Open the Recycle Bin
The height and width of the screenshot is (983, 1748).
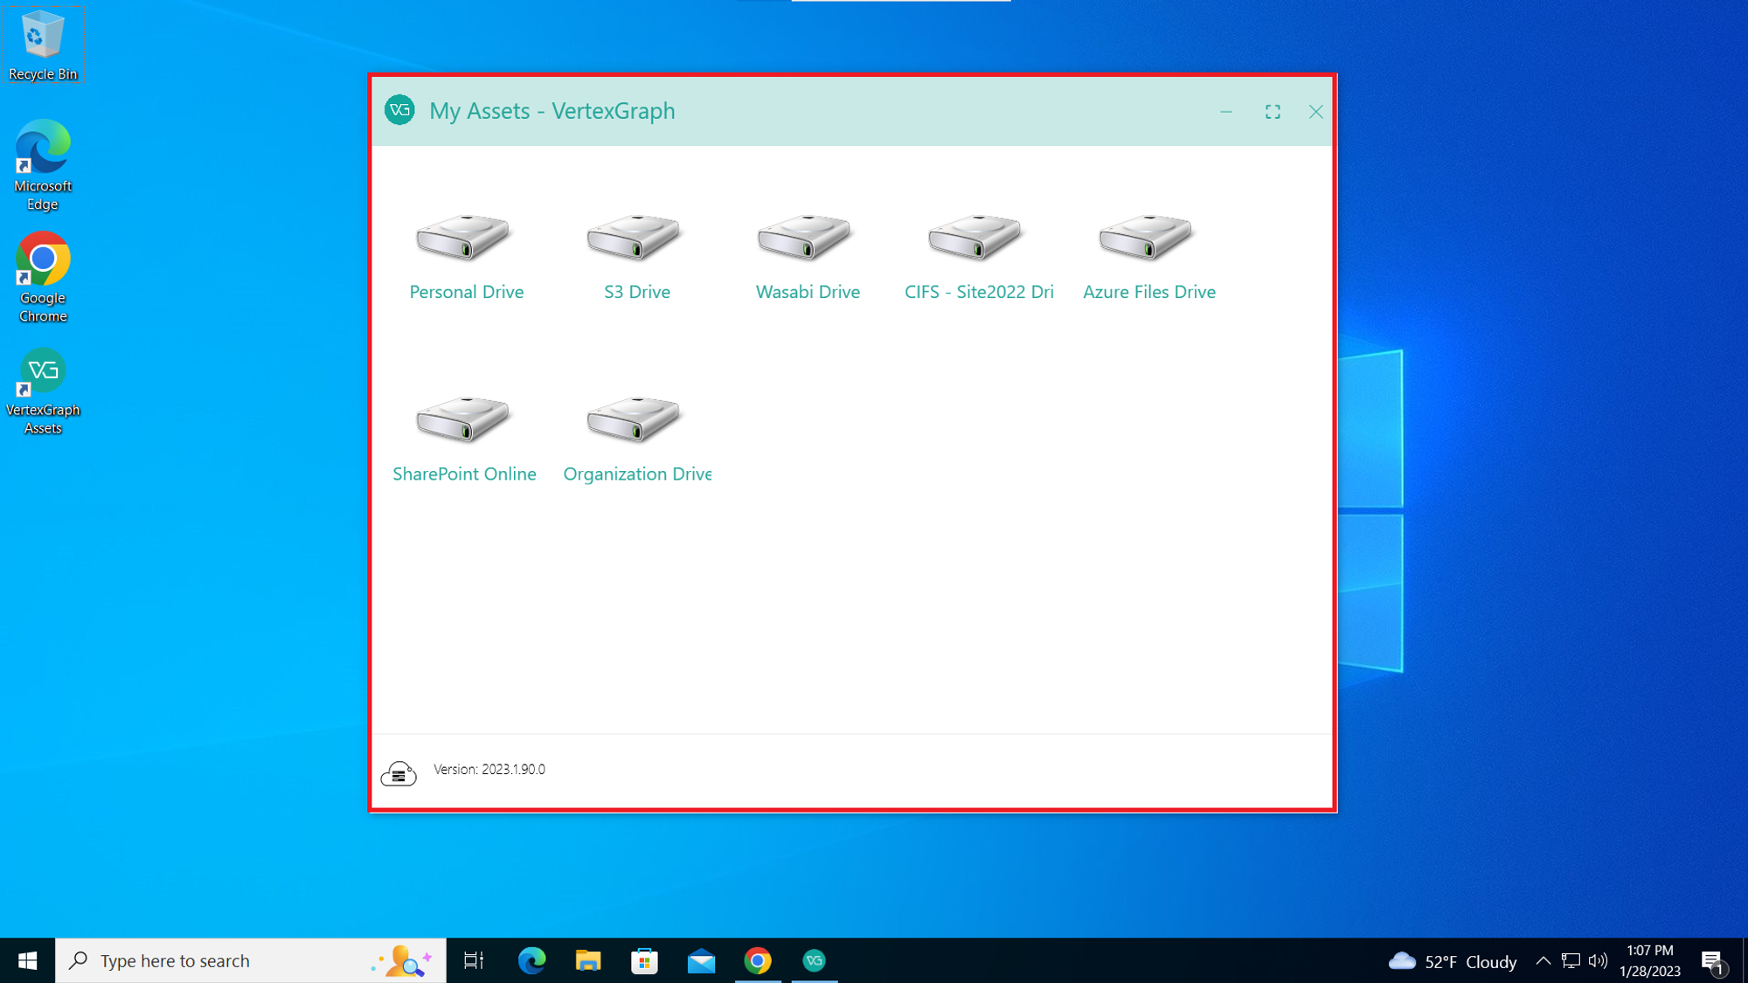click(43, 38)
